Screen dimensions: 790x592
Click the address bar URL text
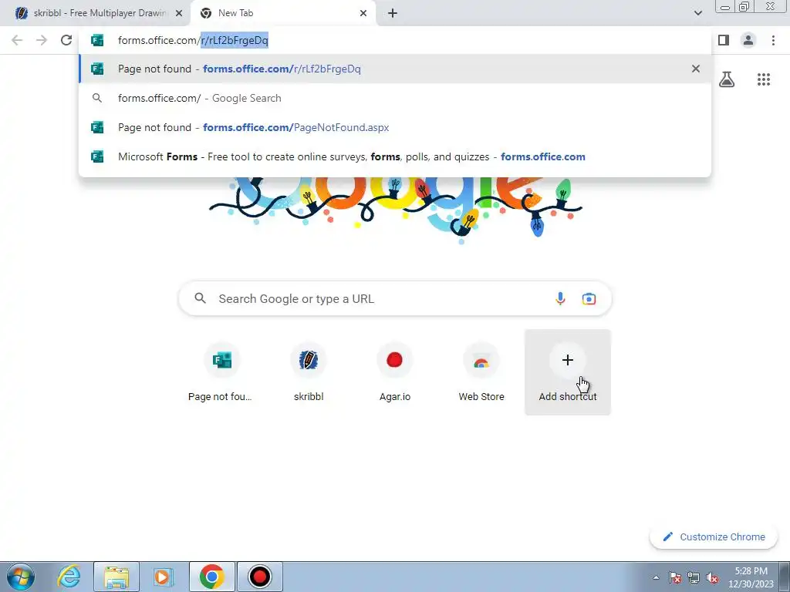click(x=193, y=40)
